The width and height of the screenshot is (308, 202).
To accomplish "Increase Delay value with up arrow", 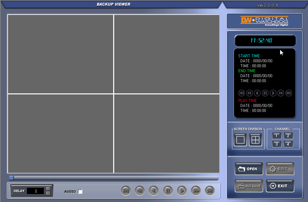I will (x=48, y=189).
